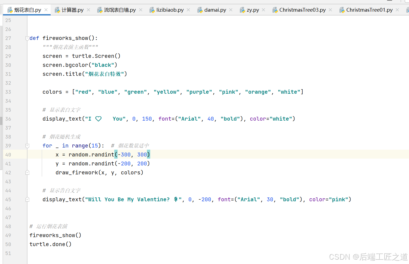Click the Python file icon on damai.py tab

pos(200,10)
